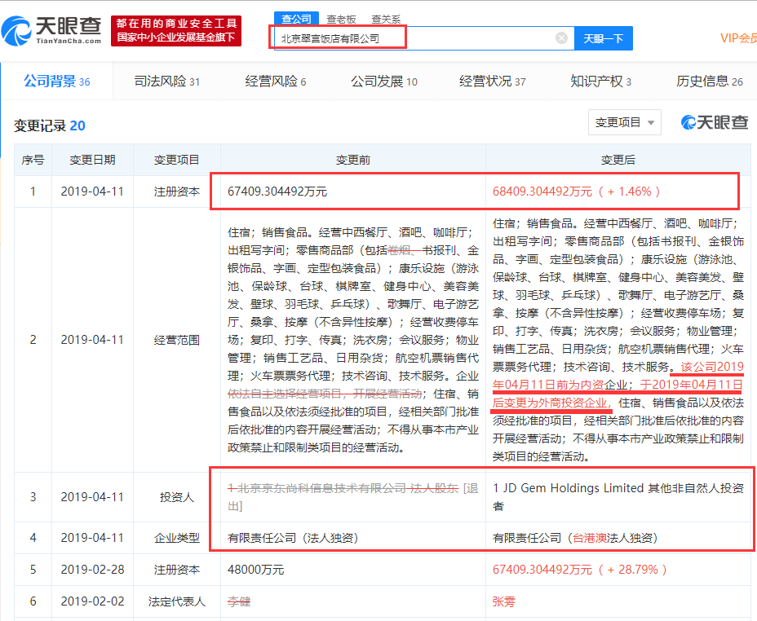Click the 经营范围 cell in row 2
The height and width of the screenshot is (621, 757).
point(176,340)
